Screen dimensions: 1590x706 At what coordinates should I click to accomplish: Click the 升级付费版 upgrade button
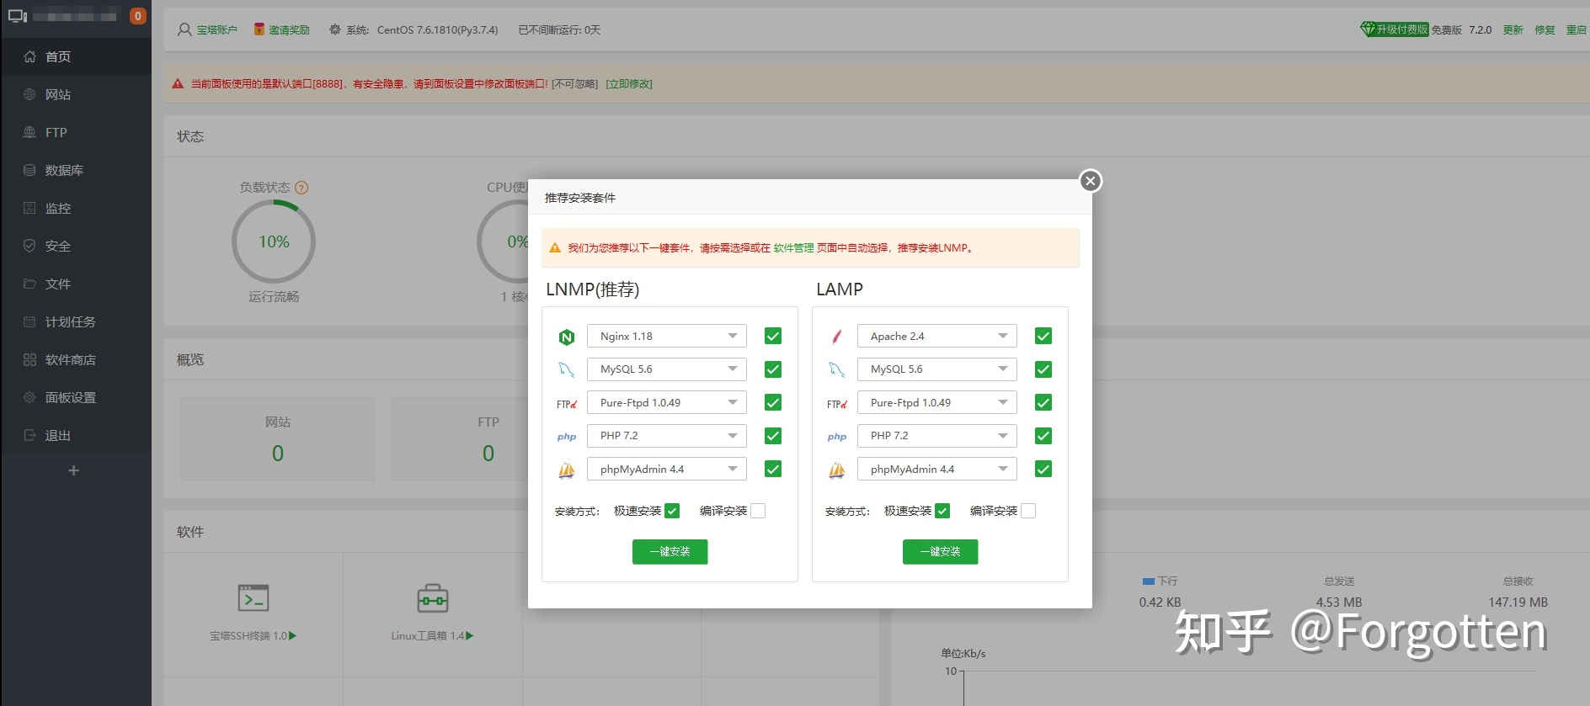[x=1395, y=29]
